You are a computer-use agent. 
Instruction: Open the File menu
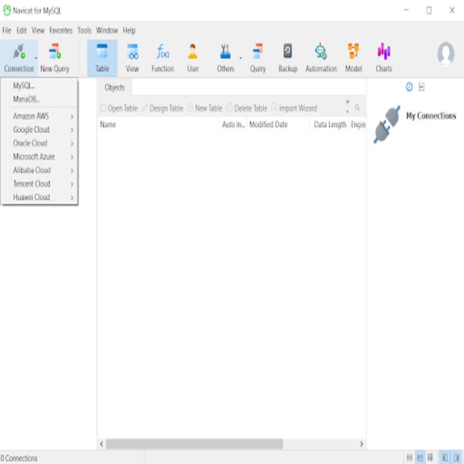[x=7, y=30]
